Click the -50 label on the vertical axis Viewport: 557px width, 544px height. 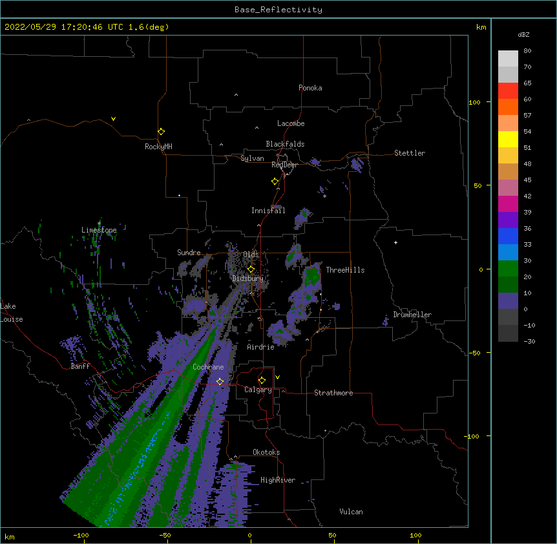(x=474, y=353)
